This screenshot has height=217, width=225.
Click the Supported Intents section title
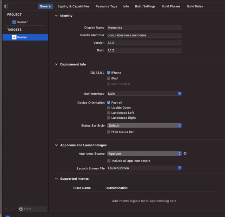coord(74,179)
